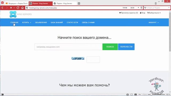
Task: Toggle the side panel from status bar
Action: click(2, 94)
